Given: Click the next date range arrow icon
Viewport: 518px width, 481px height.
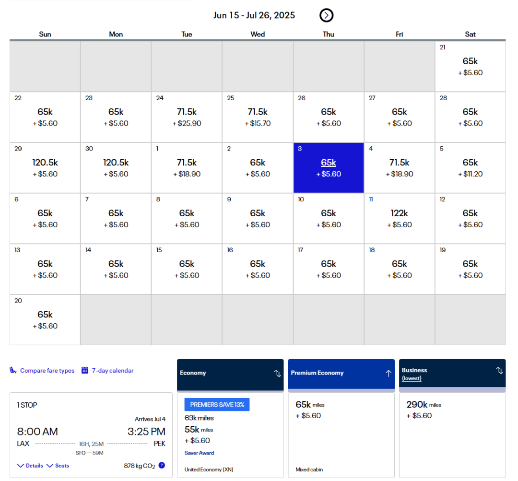Looking at the screenshot, I should coord(326,15).
